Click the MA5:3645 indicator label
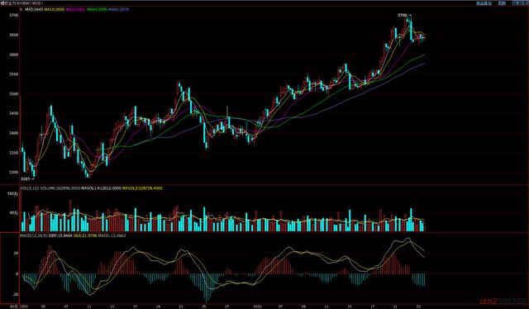 click(34, 9)
